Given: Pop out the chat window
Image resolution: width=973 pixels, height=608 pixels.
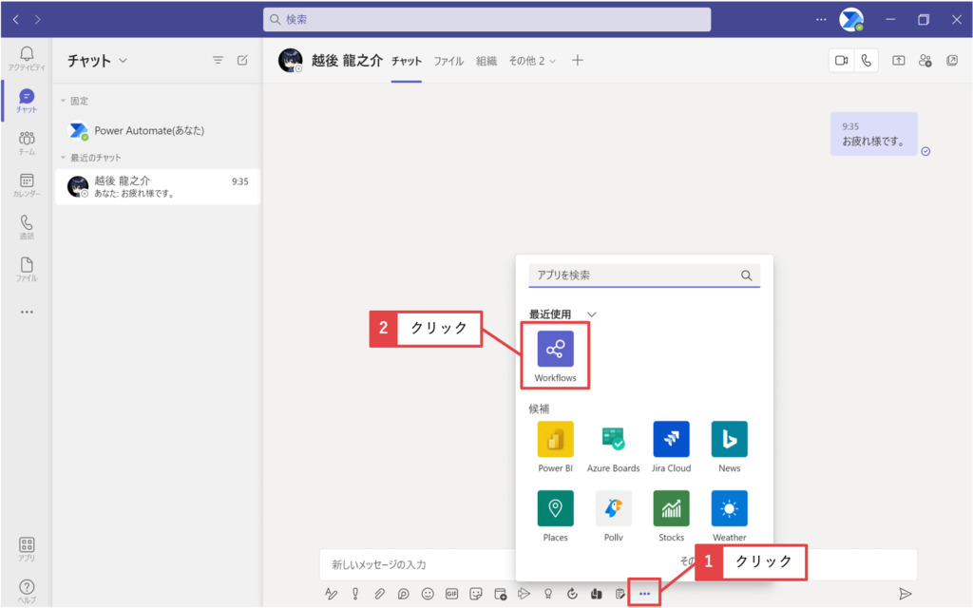Looking at the screenshot, I should tap(952, 60).
